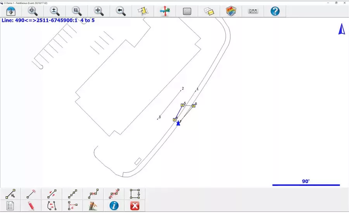Click point label 3 on the map
Image resolution: width=349 pixels, height=213 pixels.
coord(160,117)
